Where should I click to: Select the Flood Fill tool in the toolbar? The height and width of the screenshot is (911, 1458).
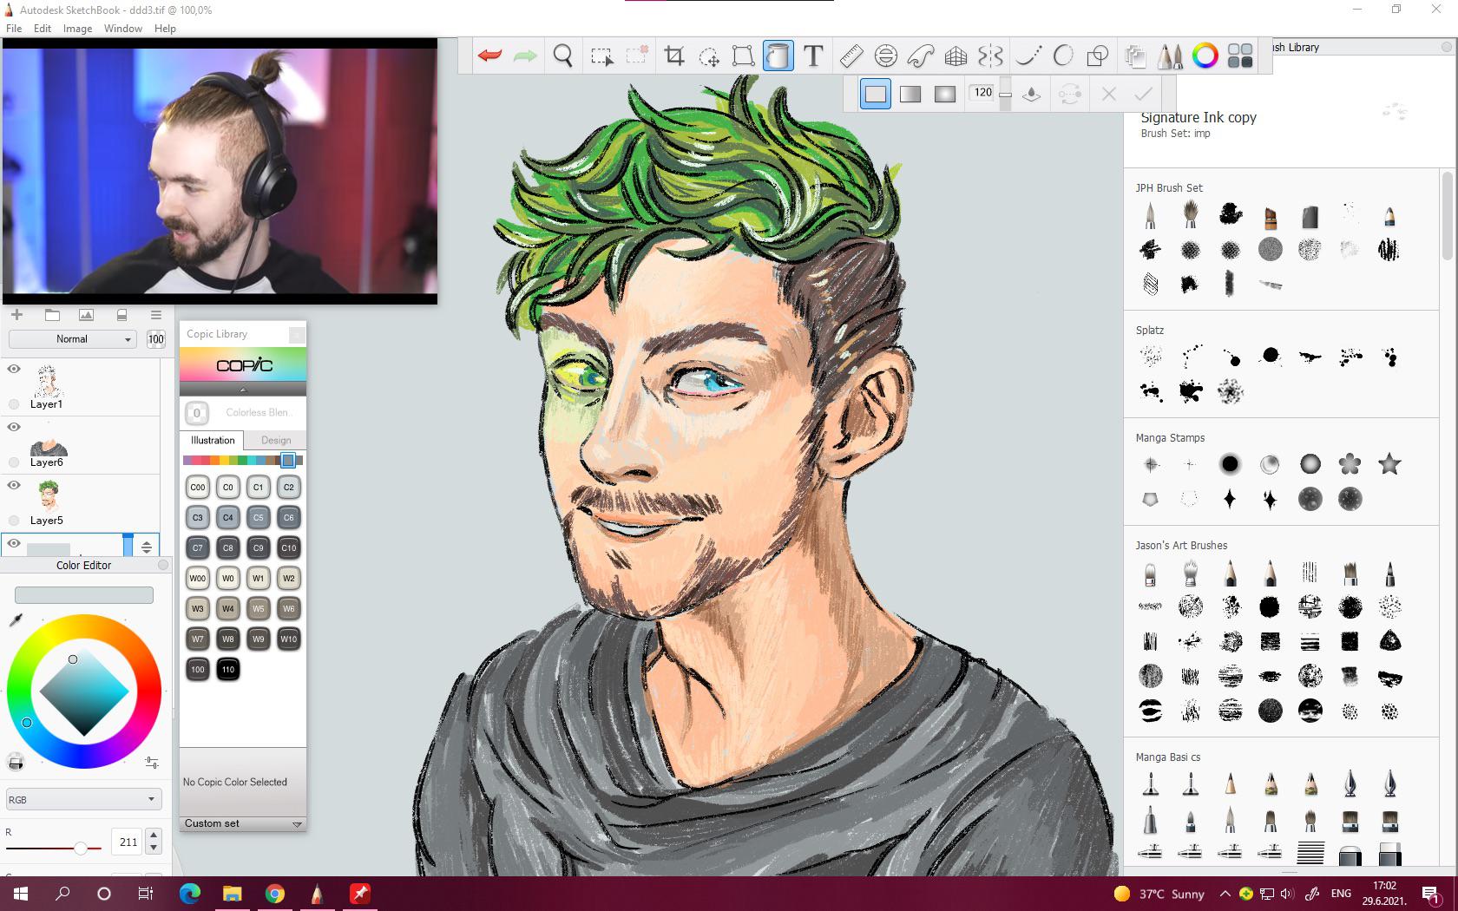[x=778, y=56]
